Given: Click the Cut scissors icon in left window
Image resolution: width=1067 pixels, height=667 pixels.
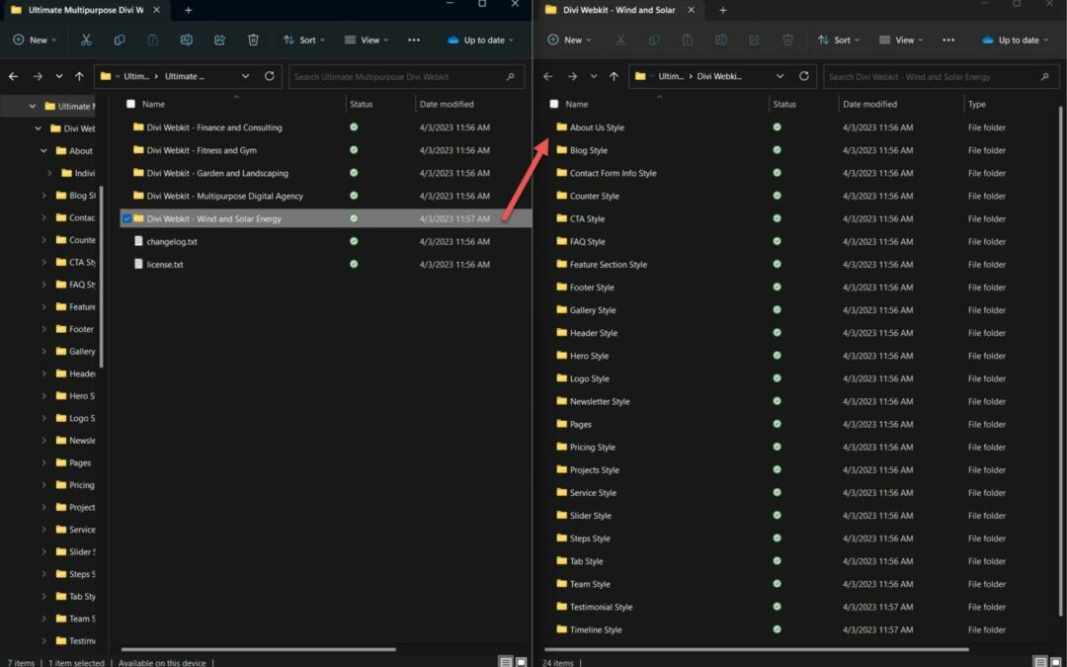Looking at the screenshot, I should [86, 41].
